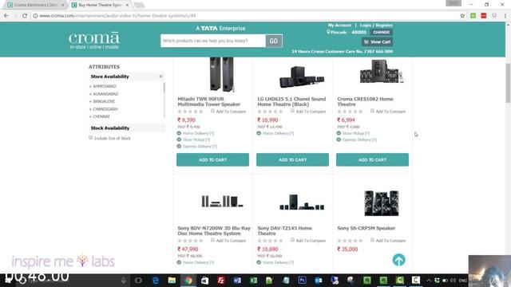The image size is (511, 287).
Task: Open the Login / Register link
Action: [x=376, y=25]
